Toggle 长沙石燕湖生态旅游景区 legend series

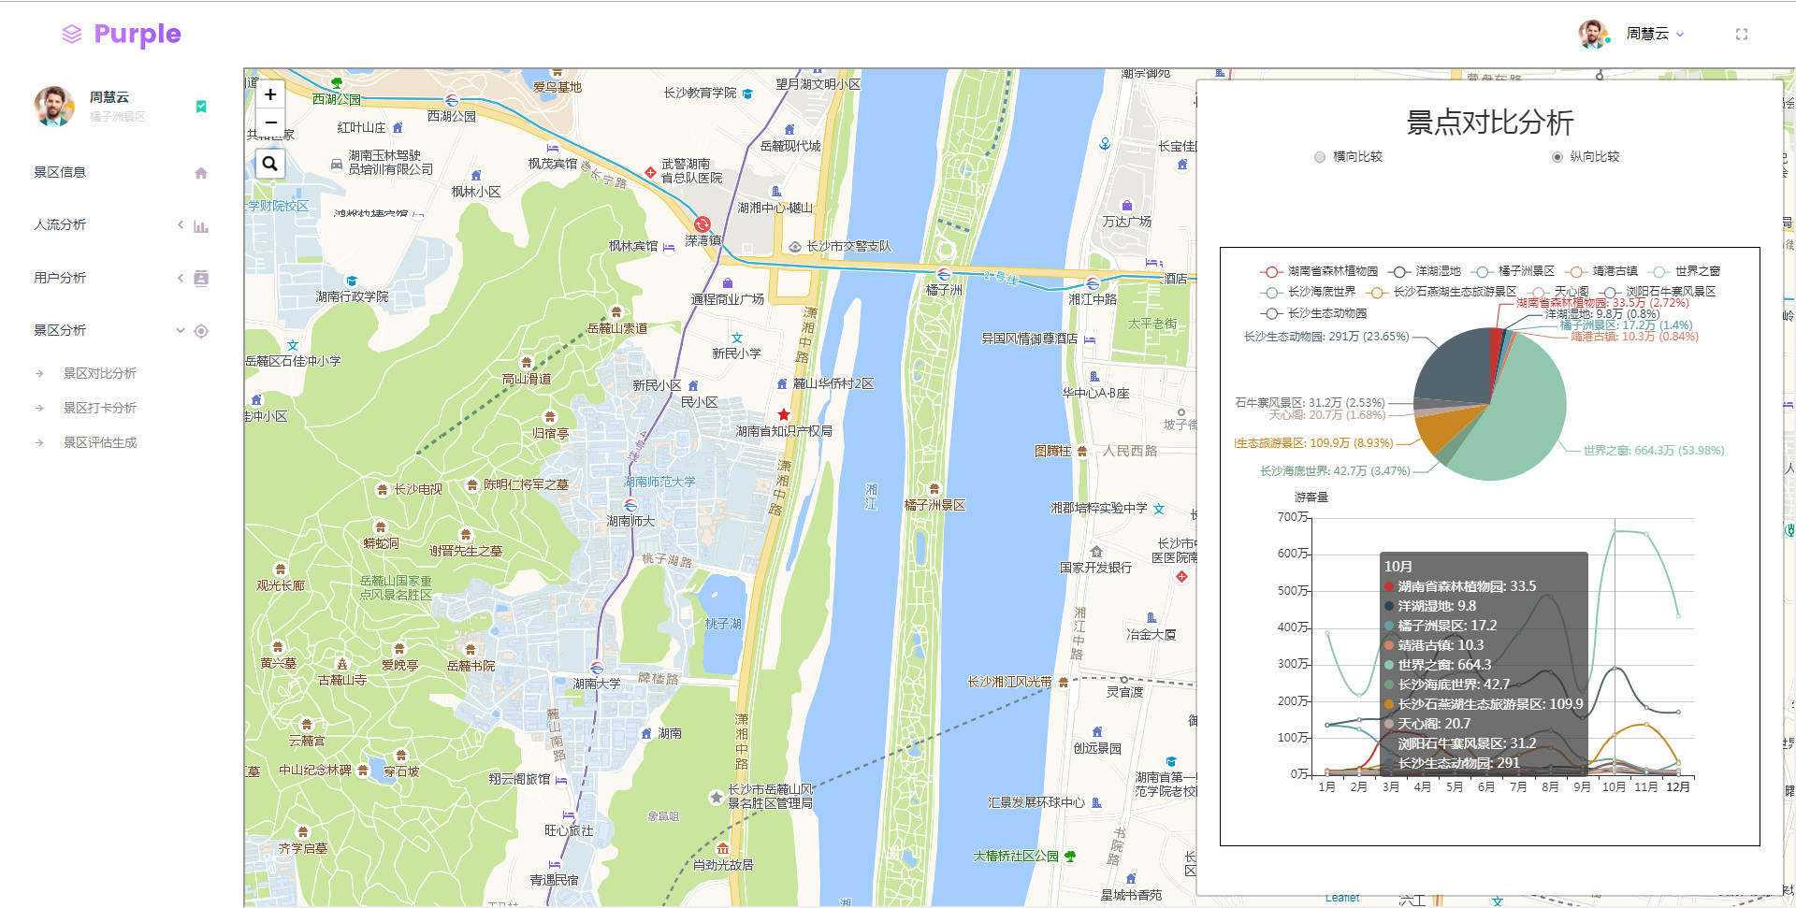point(1441,292)
